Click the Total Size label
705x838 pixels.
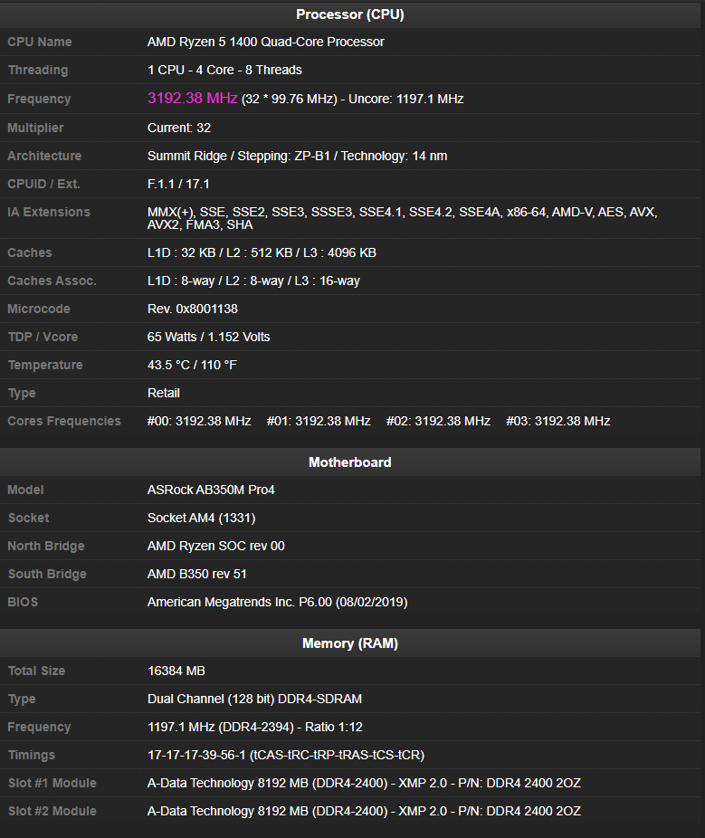[x=36, y=671]
